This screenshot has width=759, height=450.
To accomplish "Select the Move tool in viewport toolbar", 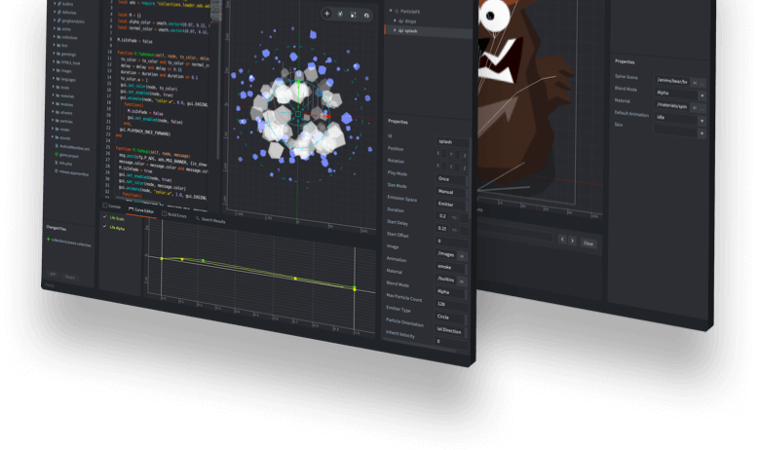I will [x=327, y=14].
